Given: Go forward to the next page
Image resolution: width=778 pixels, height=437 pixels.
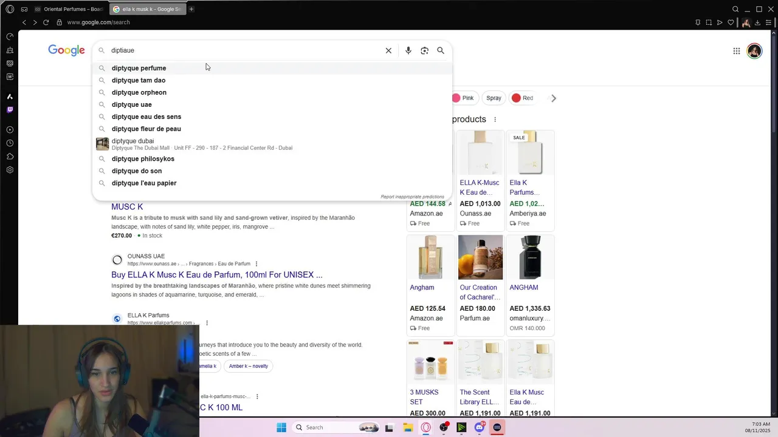Looking at the screenshot, I should point(35,22).
